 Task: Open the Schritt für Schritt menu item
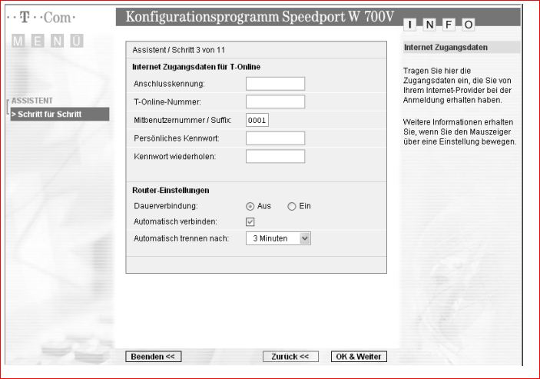point(60,115)
